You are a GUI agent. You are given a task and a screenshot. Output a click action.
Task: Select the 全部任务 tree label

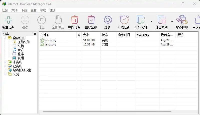pos(19,38)
